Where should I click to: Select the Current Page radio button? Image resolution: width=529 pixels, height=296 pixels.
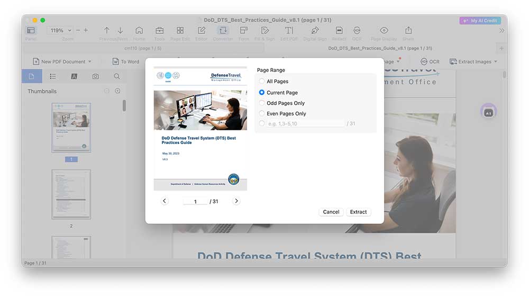tap(261, 92)
